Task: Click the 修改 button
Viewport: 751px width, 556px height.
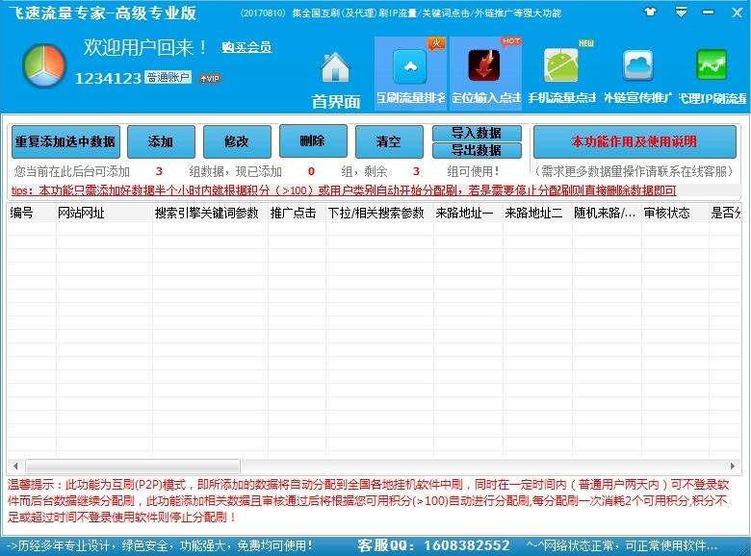Action: point(237,141)
